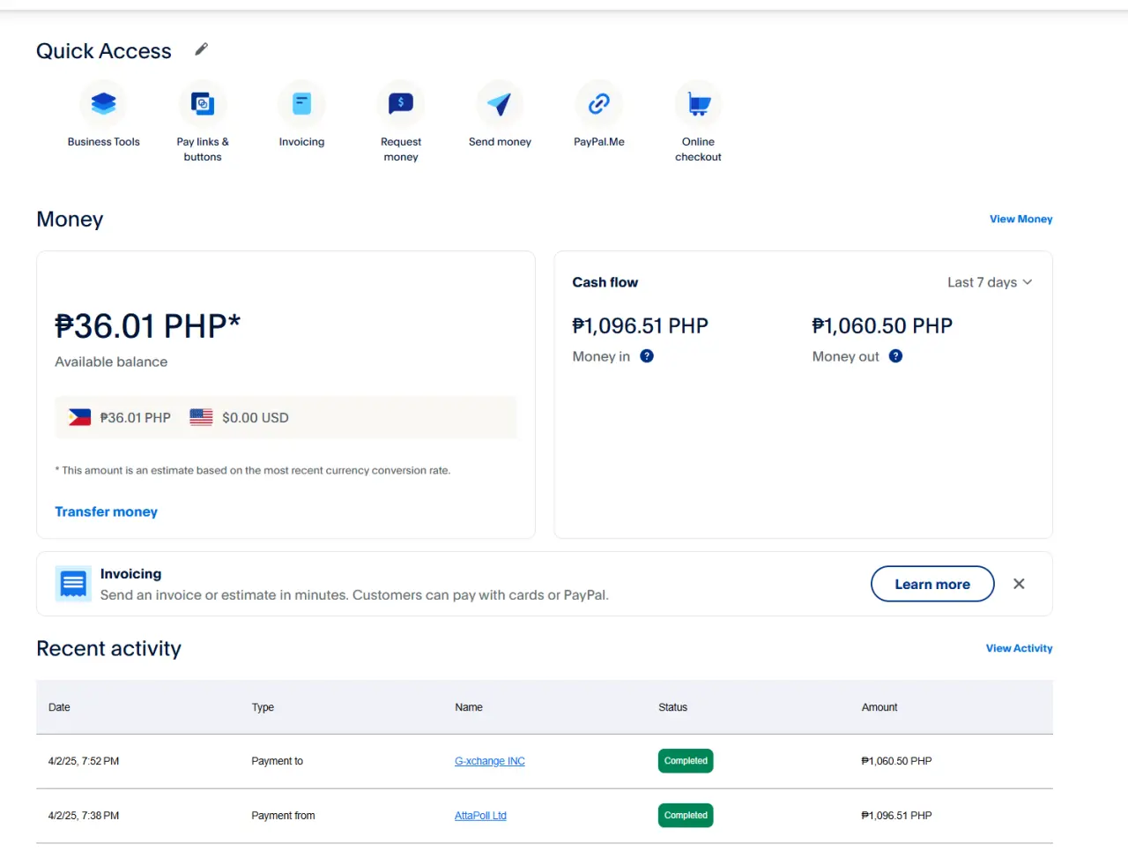Click the Invoicing banner title text
This screenshot has height=851, width=1128.
[x=130, y=574]
